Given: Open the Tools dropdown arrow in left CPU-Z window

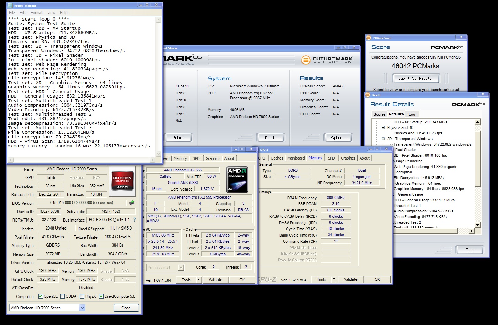Looking at the screenshot, I should (199, 279).
